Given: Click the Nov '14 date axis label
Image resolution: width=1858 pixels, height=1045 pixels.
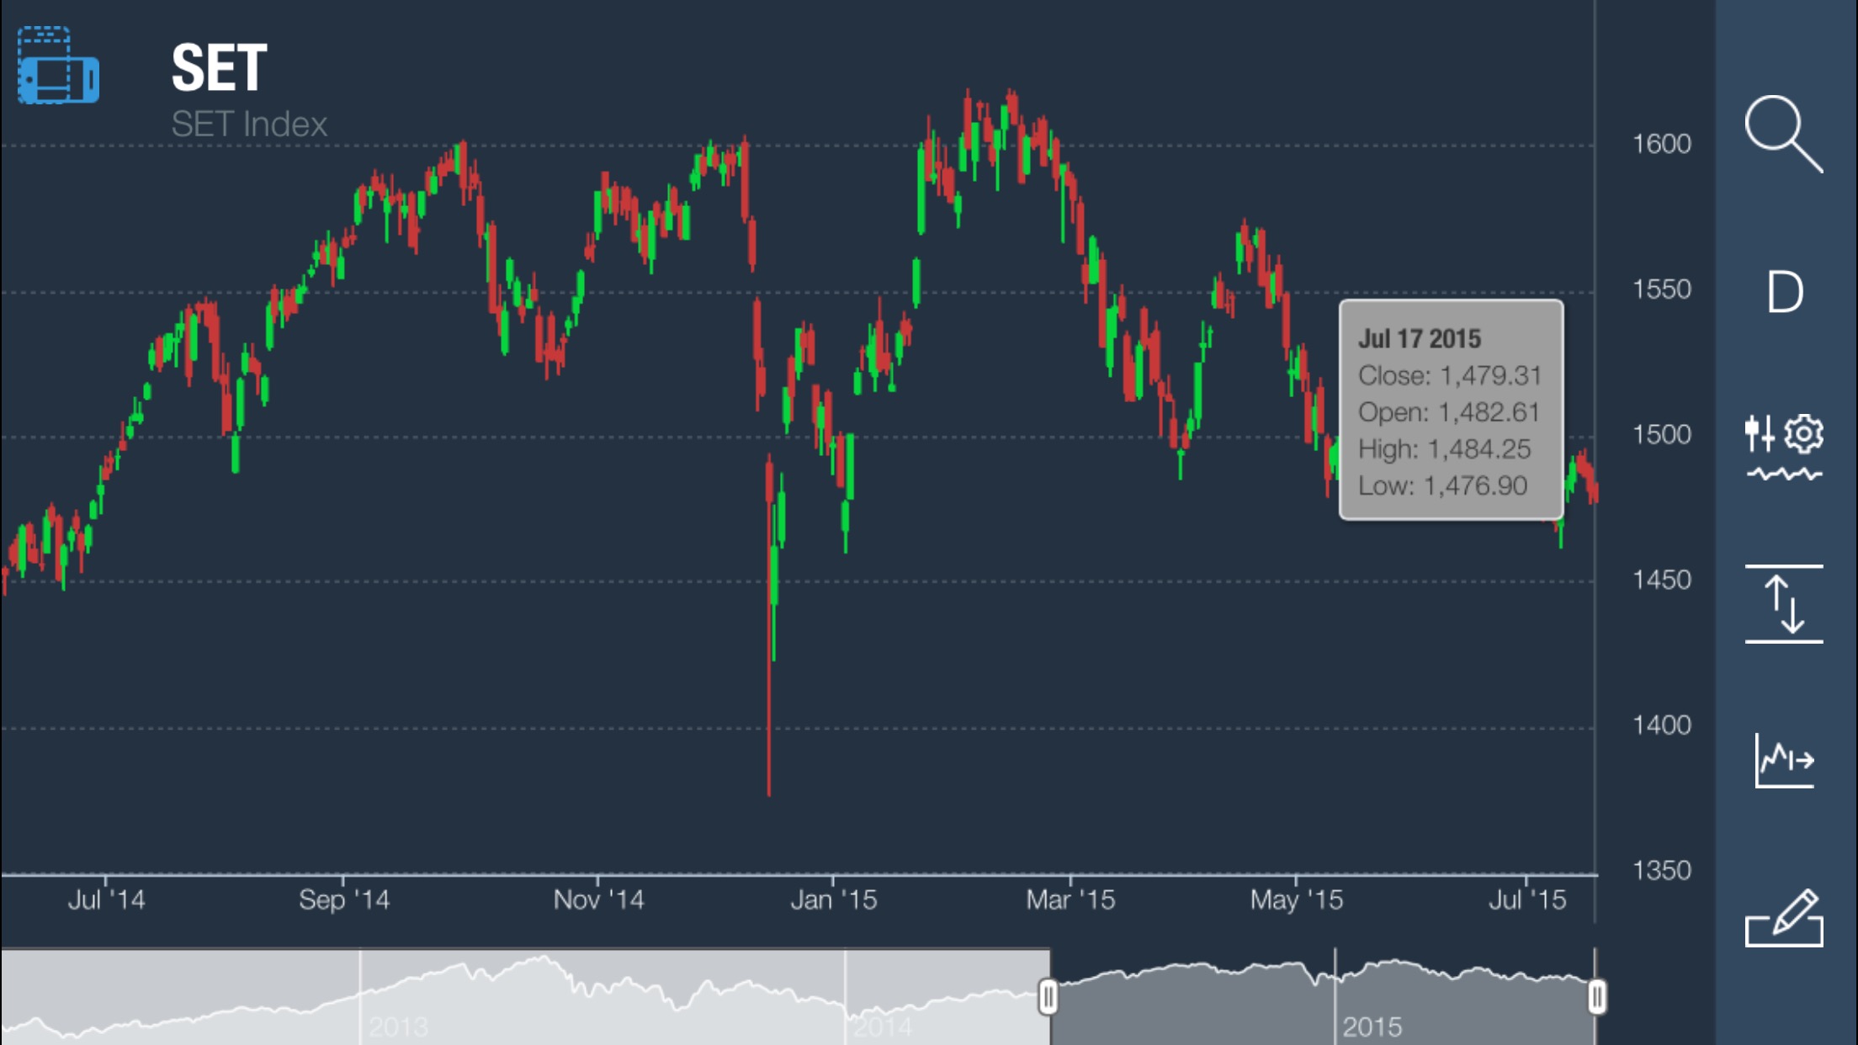Looking at the screenshot, I should click(x=598, y=899).
